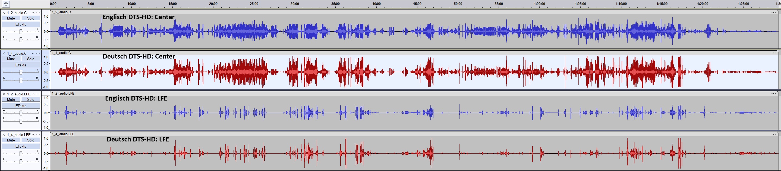Collapse the 1_2_audio.LFE track with its chevron

coord(33,94)
